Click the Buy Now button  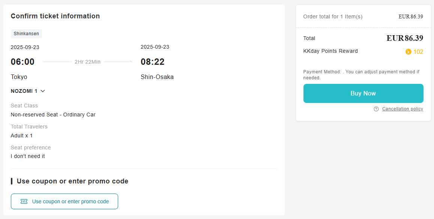click(x=363, y=94)
